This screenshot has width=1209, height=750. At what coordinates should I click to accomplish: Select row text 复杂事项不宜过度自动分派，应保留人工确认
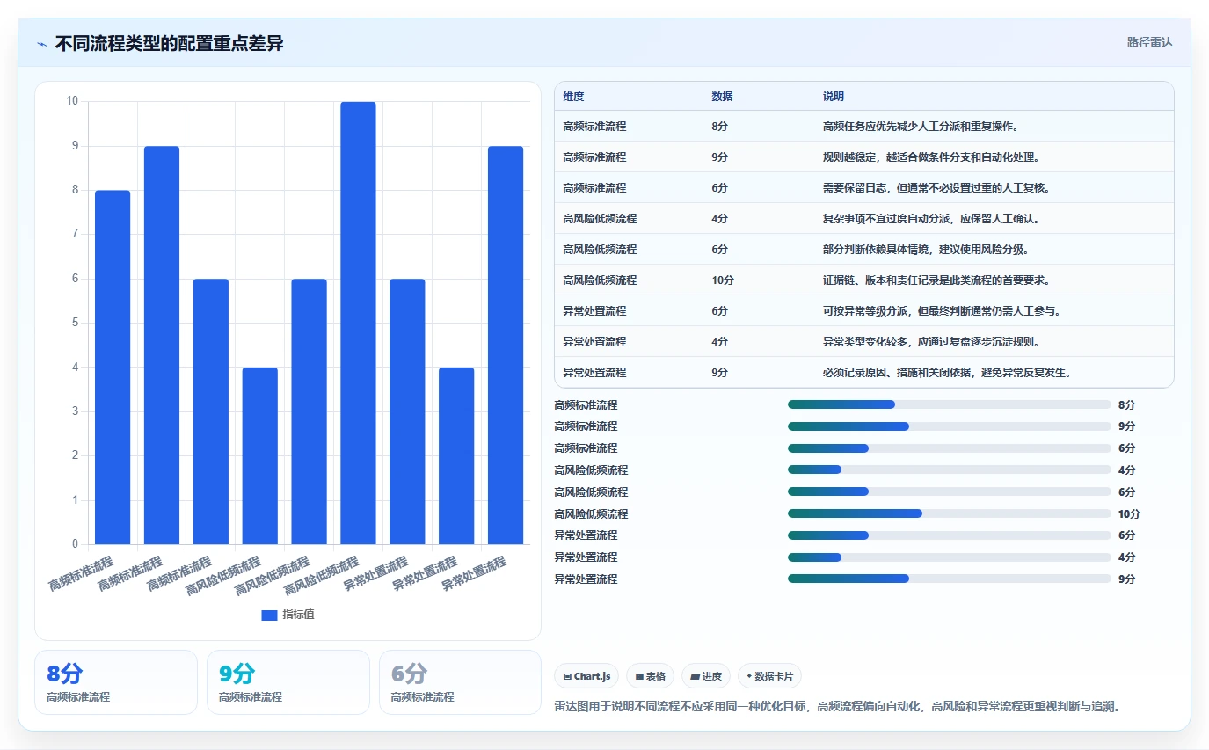931,219
